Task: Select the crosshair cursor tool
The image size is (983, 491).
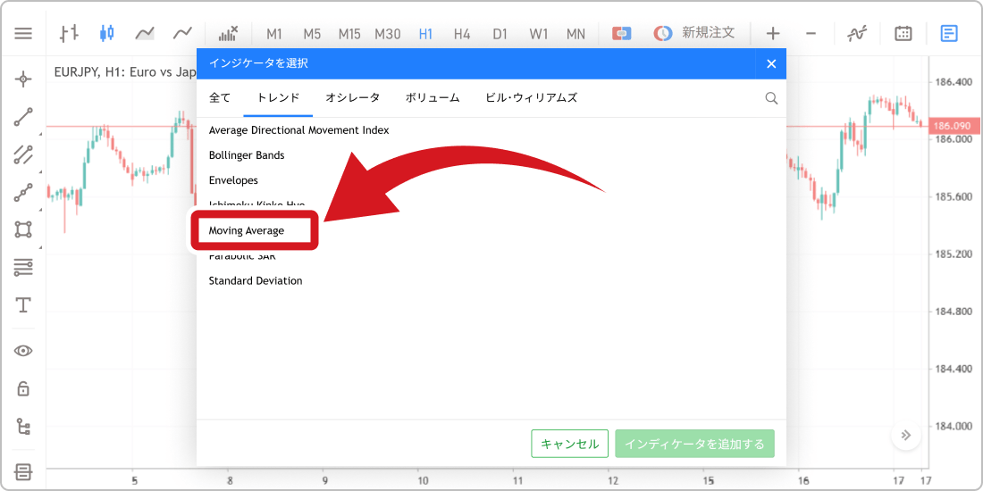Action: point(23,79)
